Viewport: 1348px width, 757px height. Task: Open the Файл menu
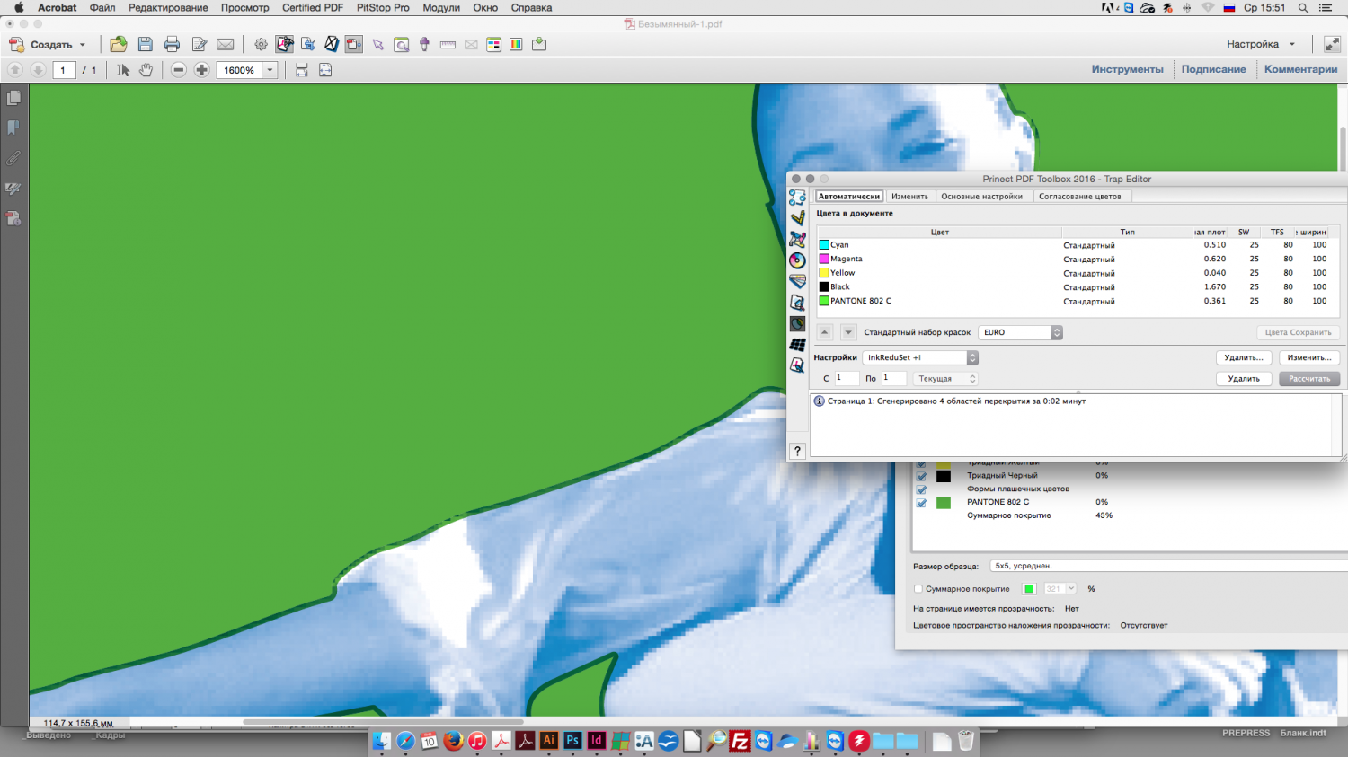[x=102, y=8]
